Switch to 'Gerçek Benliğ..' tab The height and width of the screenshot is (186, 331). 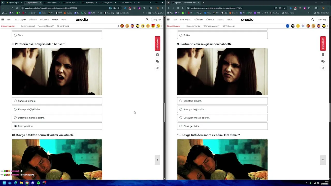pyautogui.click(x=89, y=3)
